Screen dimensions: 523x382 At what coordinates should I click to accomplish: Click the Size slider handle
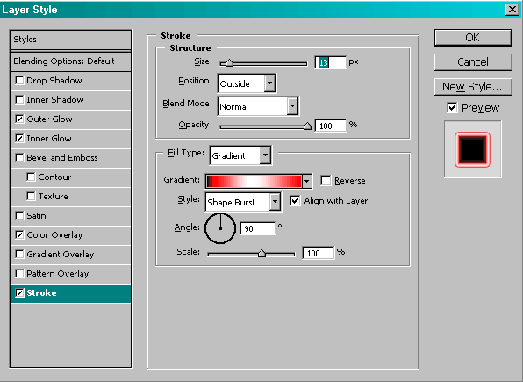click(230, 62)
